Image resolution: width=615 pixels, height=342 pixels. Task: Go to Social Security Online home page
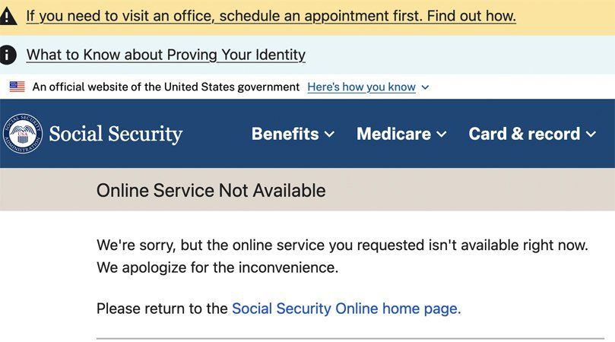coord(345,309)
